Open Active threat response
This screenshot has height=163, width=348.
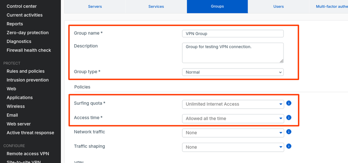click(30, 133)
